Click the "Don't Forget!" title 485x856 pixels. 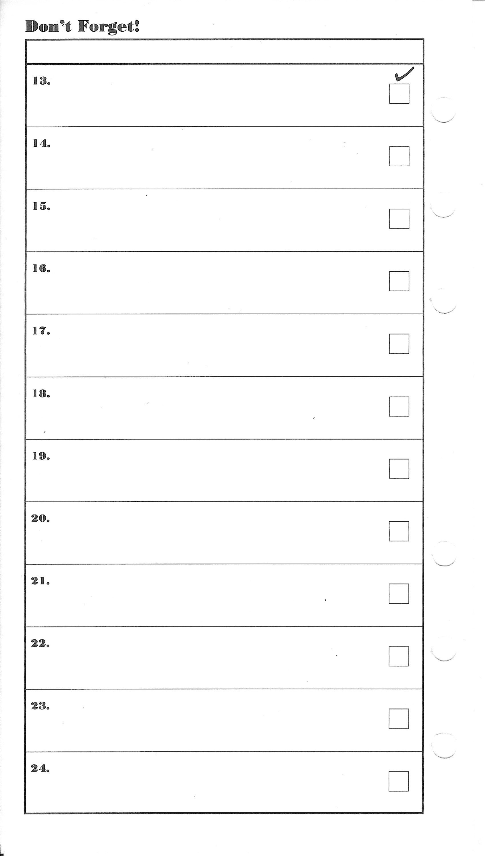click(82, 26)
